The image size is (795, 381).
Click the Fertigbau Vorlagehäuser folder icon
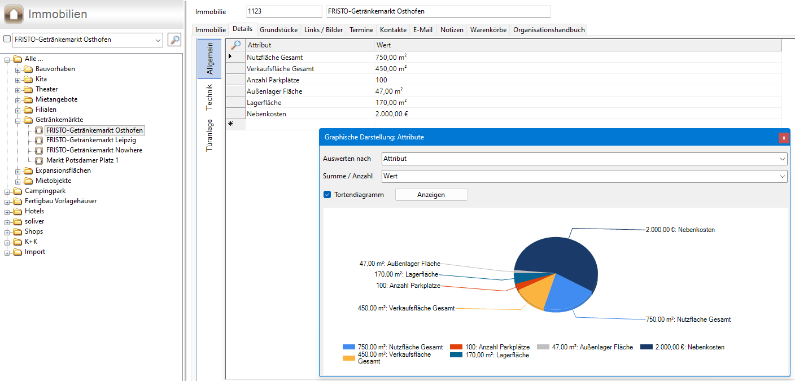18,201
